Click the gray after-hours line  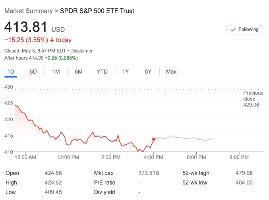pos(183,138)
